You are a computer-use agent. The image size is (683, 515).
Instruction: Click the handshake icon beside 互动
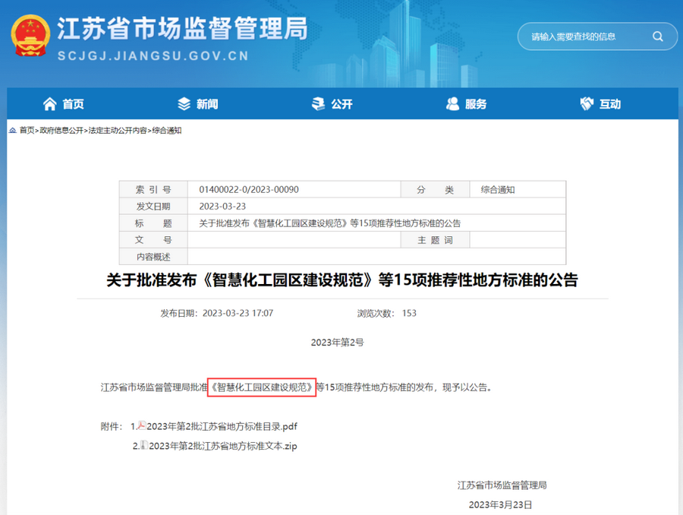pos(586,104)
